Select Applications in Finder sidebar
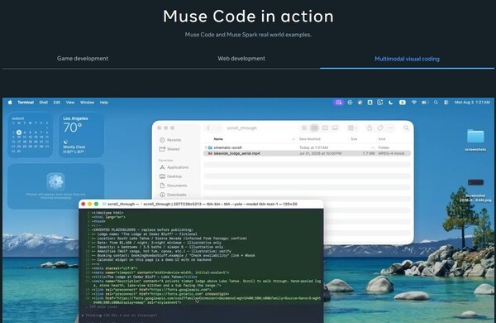This screenshot has width=496, height=323. click(x=174, y=167)
